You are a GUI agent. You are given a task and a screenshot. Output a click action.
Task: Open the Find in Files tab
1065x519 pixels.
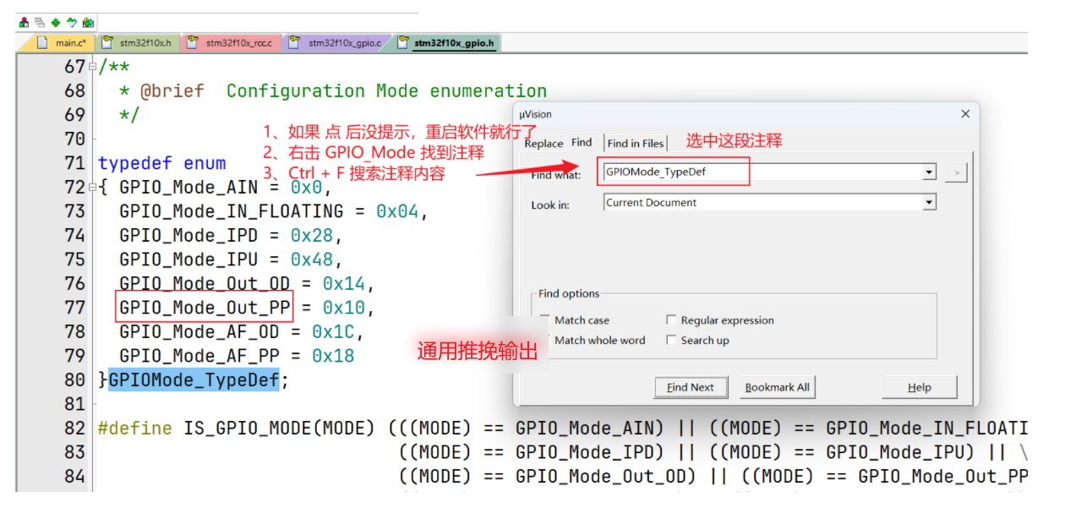[636, 143]
